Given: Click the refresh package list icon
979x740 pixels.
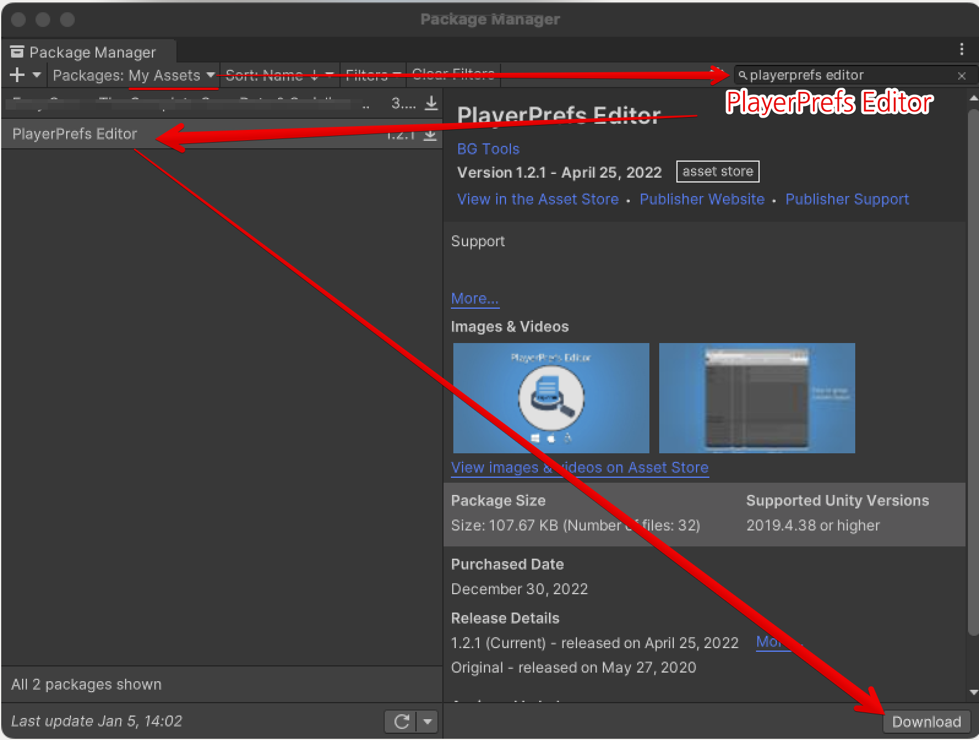Looking at the screenshot, I should 401,722.
